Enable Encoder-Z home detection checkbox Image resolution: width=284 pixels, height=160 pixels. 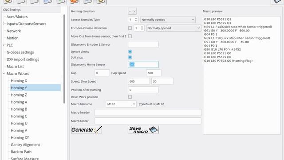coord(130,28)
